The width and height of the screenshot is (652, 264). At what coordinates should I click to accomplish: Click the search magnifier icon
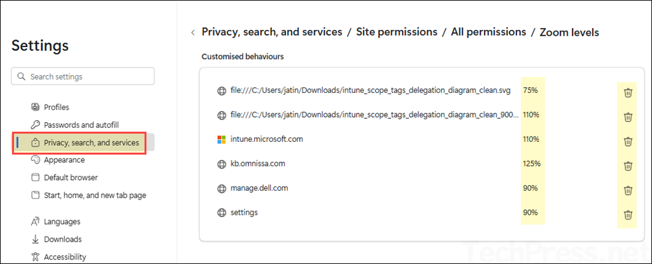pos(21,76)
